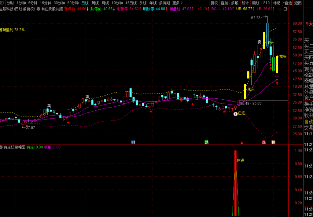This screenshot has height=217, width=313.
Task: Click the 35.48 - 35.60 gap label
Action: (251, 104)
